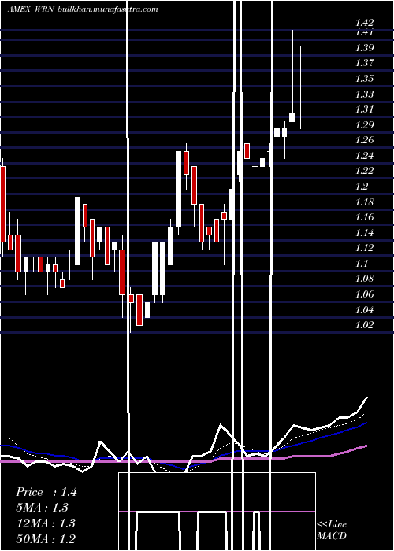394x551 pixels.
Task: Click the 1.08 price axis label
Action: pyautogui.click(x=364, y=279)
